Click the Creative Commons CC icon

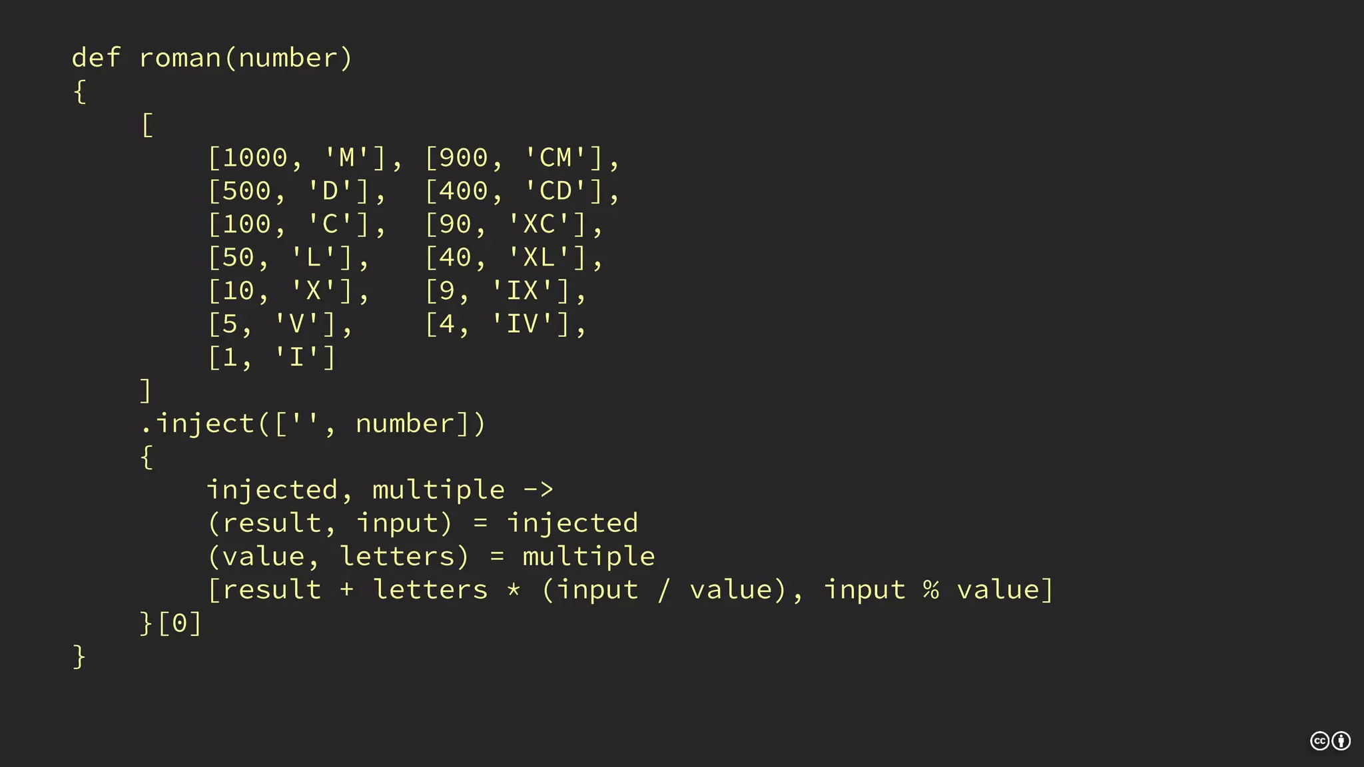pyautogui.click(x=1319, y=741)
